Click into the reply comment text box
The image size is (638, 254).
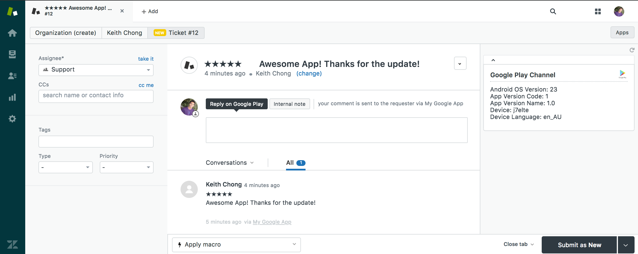click(x=336, y=130)
